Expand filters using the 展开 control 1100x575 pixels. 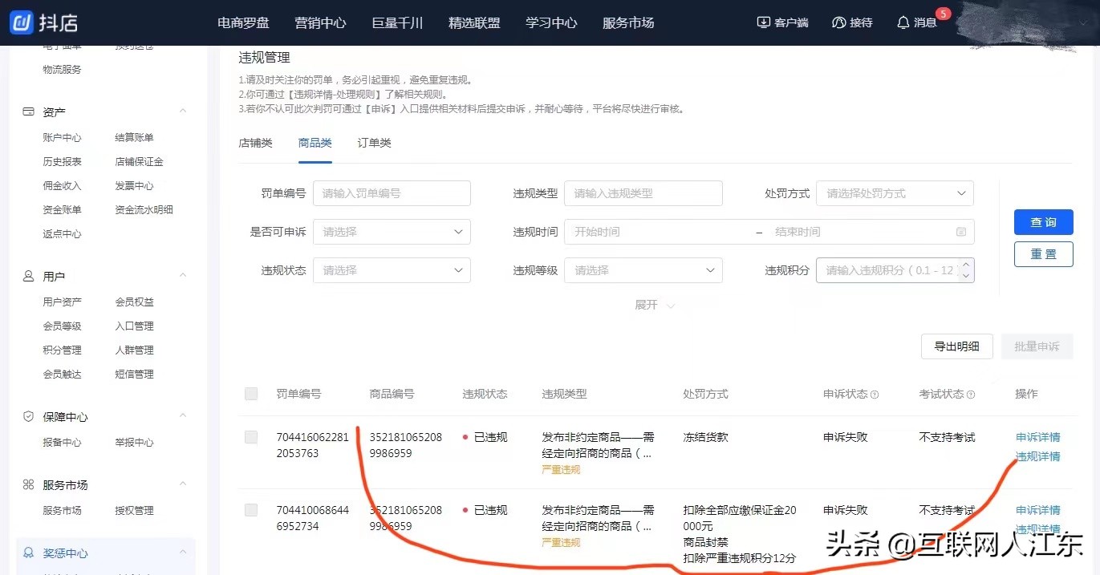point(655,305)
